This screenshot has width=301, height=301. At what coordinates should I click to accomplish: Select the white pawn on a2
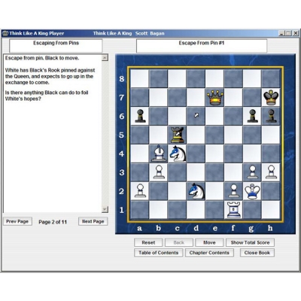tap(140, 191)
